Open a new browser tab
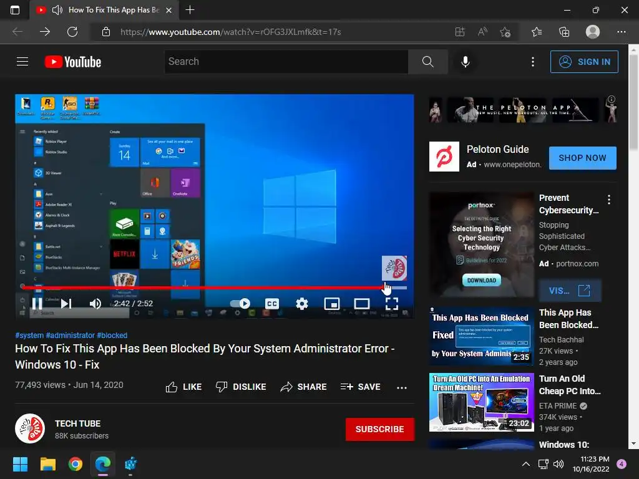 click(190, 10)
